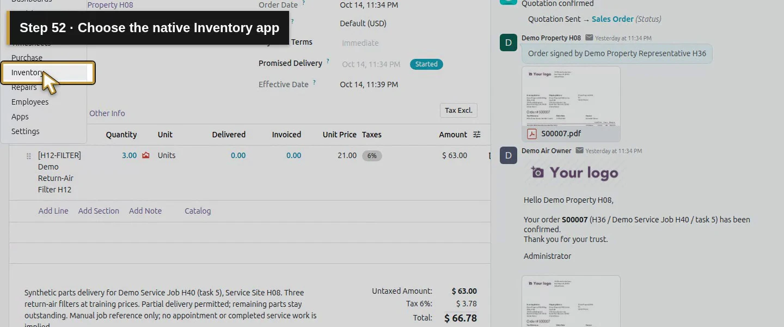Switch to the Other Info tab
Viewport: 784px width, 327px height.
tap(107, 113)
